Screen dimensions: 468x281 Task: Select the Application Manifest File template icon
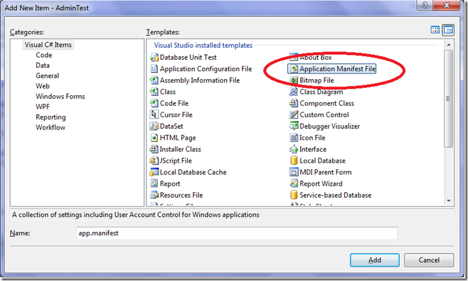[x=294, y=69]
